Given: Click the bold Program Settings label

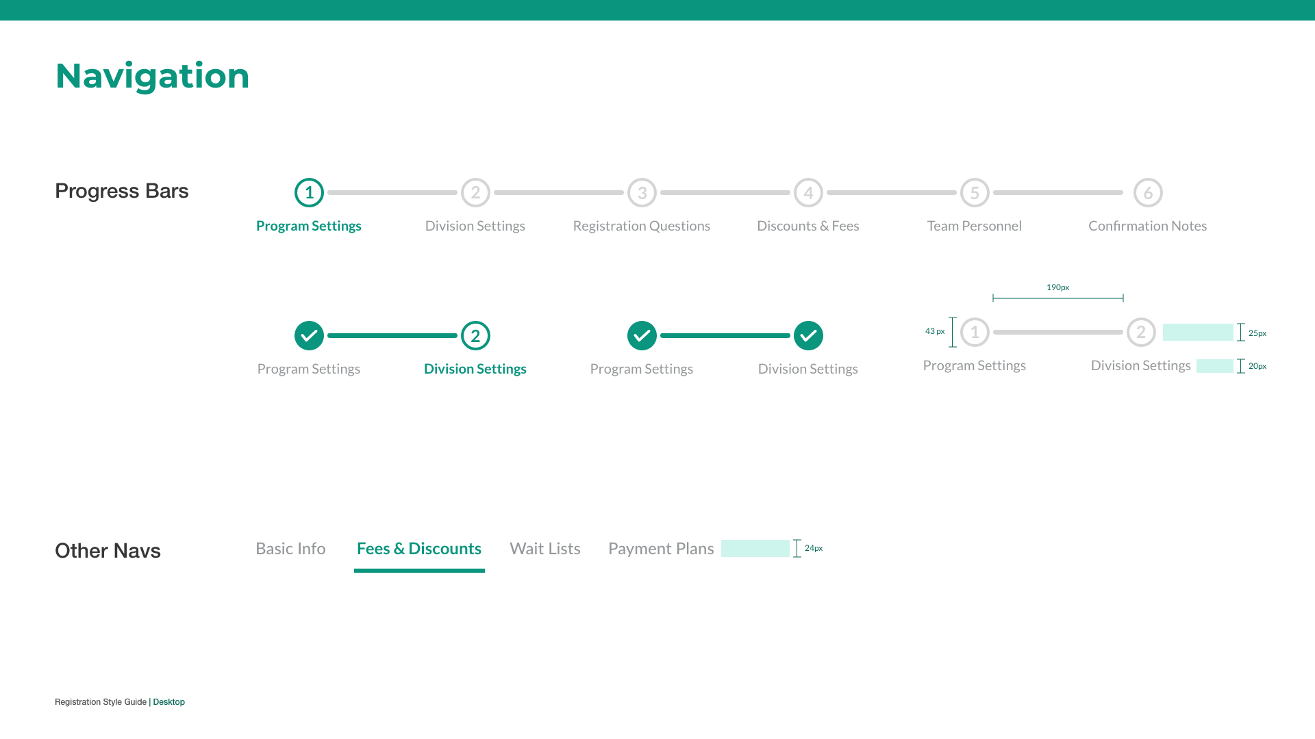Looking at the screenshot, I should pos(309,226).
